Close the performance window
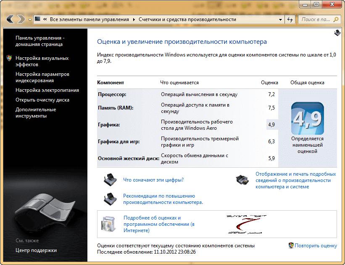 (332, 4)
